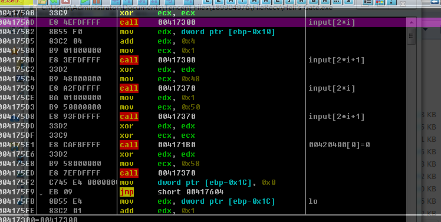441x222 pixels.
Task: Click the scroll-up arrow of disassembly scrollbar
Action: point(411,22)
